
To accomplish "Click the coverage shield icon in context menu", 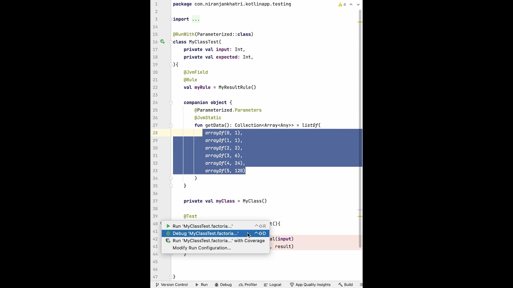I will pos(168,241).
